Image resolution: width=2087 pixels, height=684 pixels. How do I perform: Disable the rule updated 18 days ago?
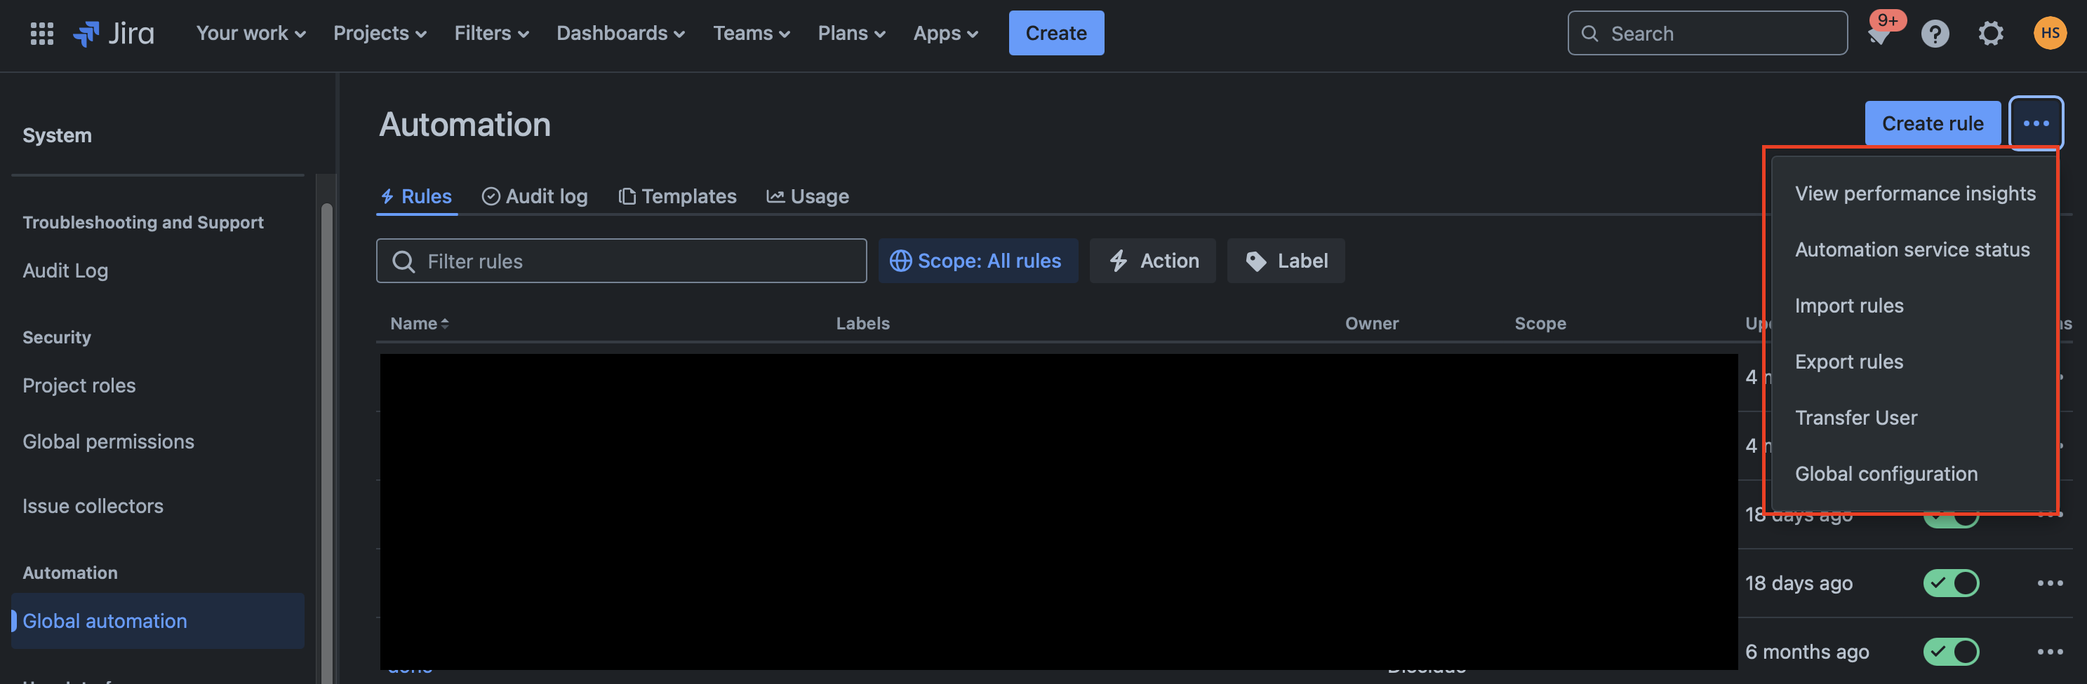(x=1950, y=584)
